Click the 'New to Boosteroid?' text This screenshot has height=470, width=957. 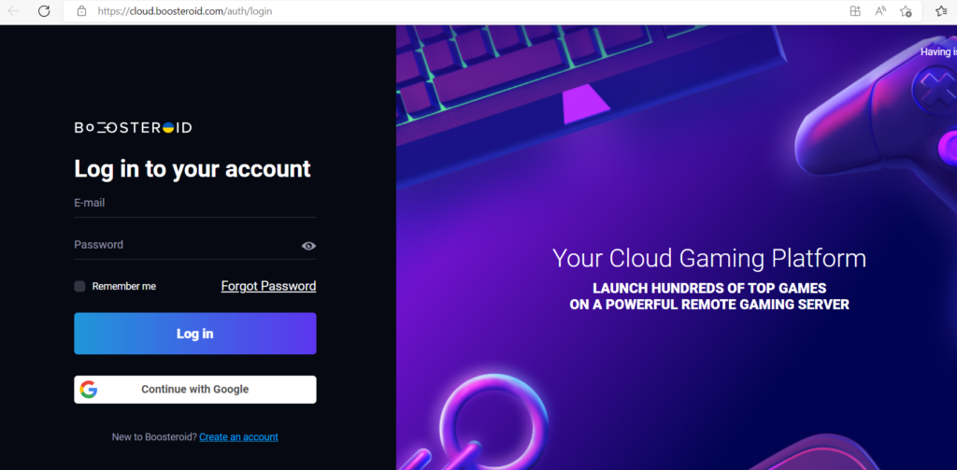pyautogui.click(x=154, y=437)
